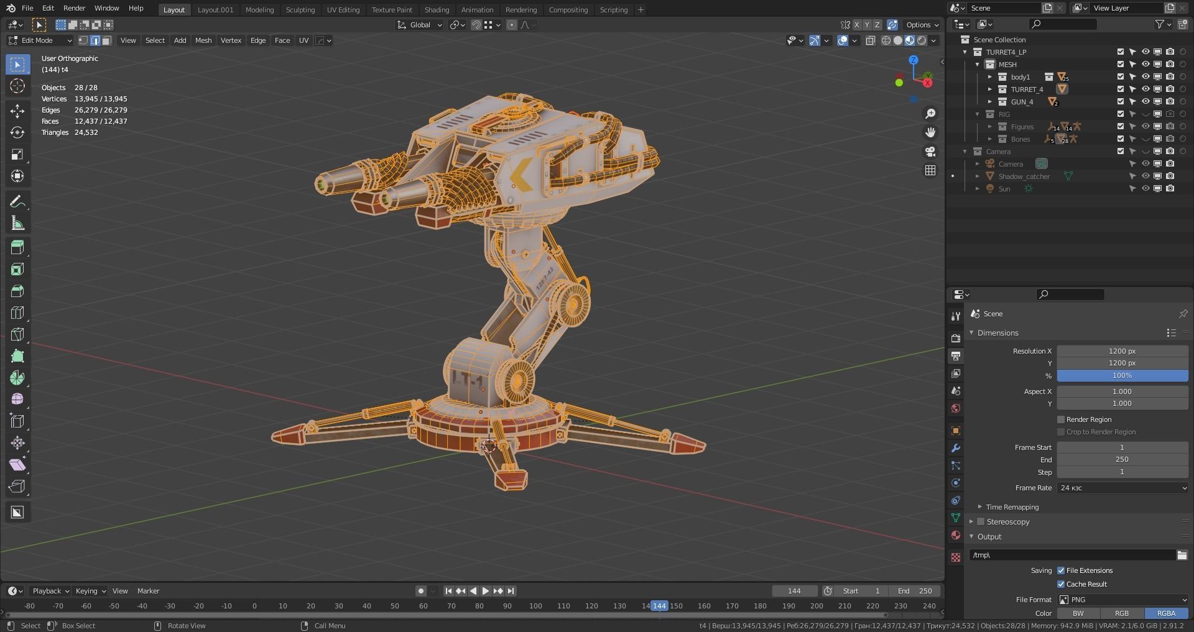Open the Options dropdown in viewport header
Image resolution: width=1194 pixels, height=632 pixels.
922,25
